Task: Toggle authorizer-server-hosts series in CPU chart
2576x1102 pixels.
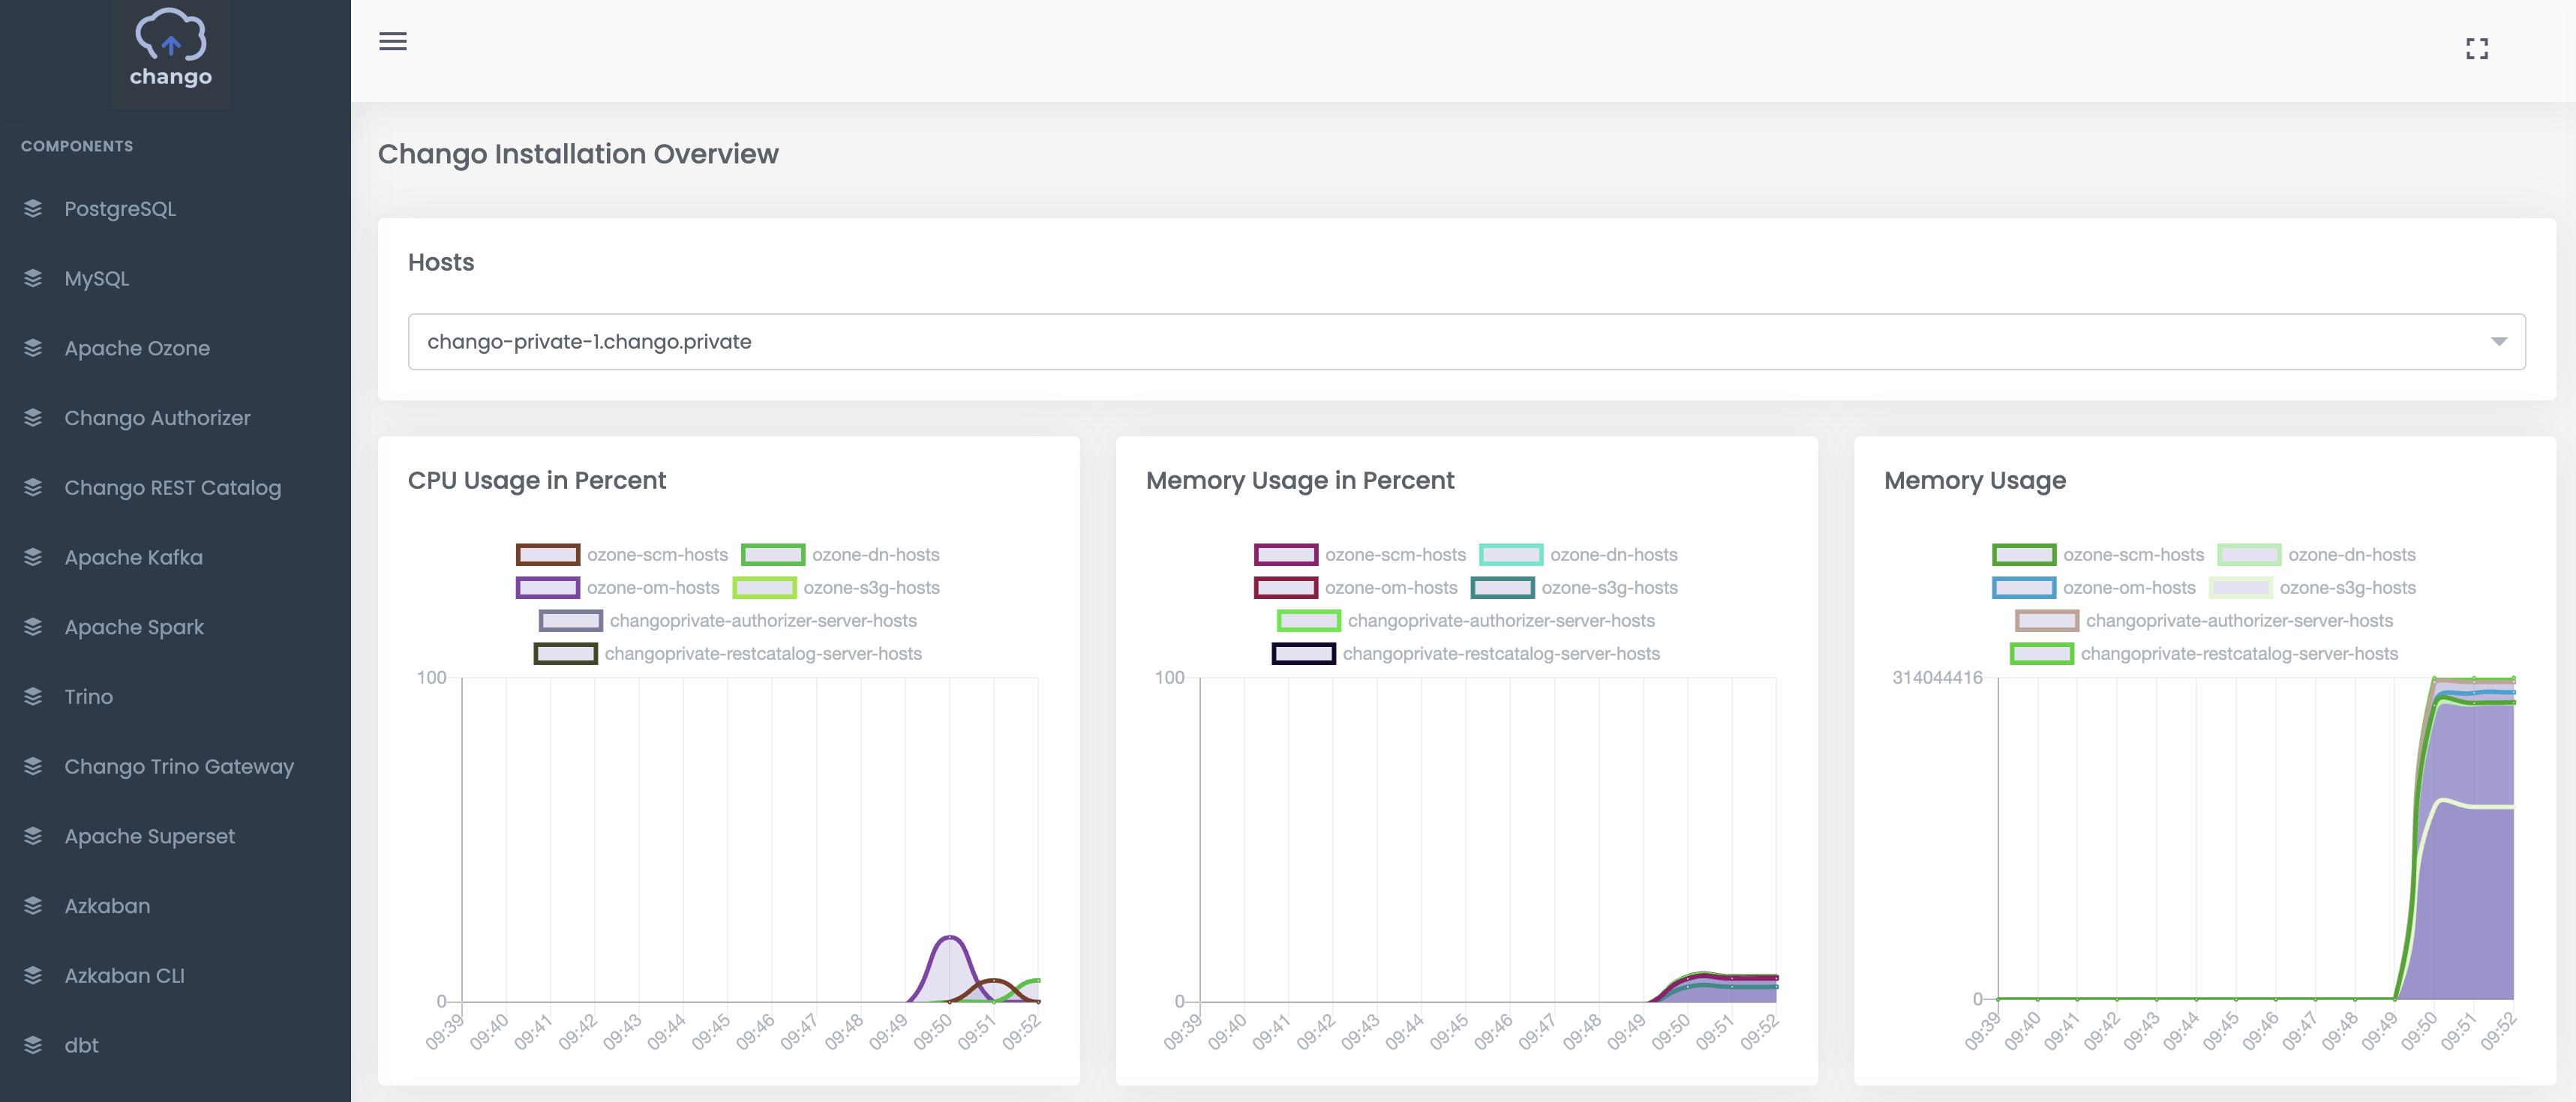Action: tap(727, 621)
